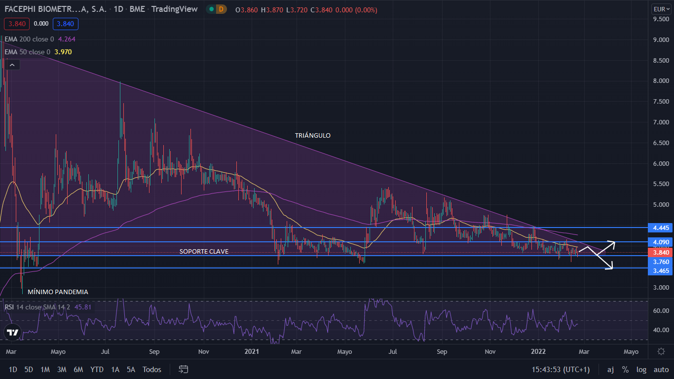
Task: Switch range to Todos
Action: (x=152, y=369)
